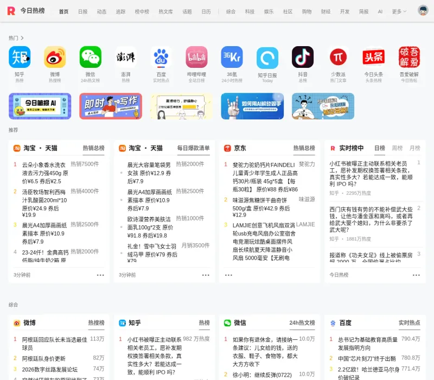434x380 pixels.
Task: Open the 哔哩哔哩 site ranking icon
Action: click(x=196, y=57)
